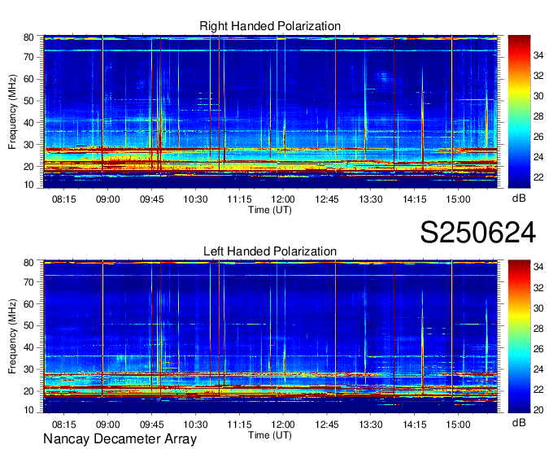Click frequency tick '60' on Left Handed plot

29,304
